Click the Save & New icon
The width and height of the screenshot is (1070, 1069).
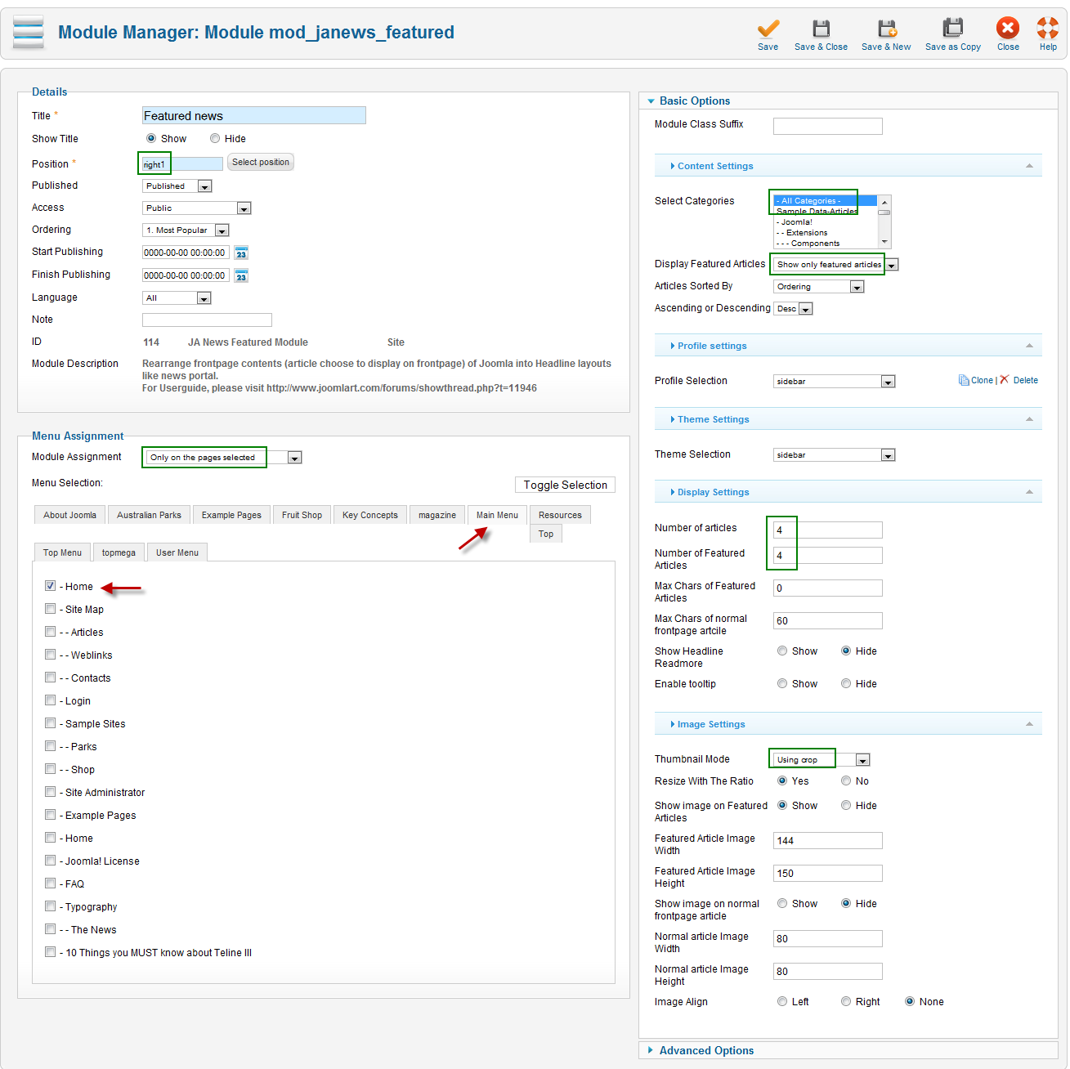click(x=886, y=29)
